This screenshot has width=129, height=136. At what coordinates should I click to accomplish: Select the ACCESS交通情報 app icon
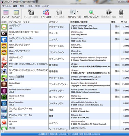click(4, 78)
